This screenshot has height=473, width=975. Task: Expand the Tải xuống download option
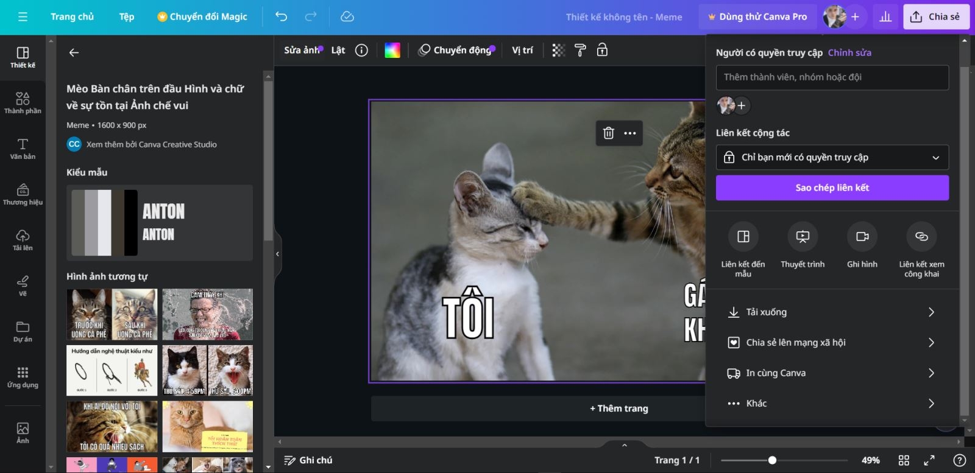point(832,312)
